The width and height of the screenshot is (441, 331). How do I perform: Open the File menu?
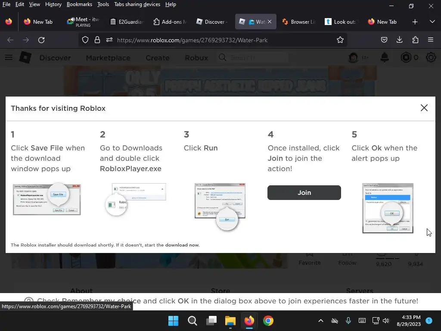[x=6, y=4]
